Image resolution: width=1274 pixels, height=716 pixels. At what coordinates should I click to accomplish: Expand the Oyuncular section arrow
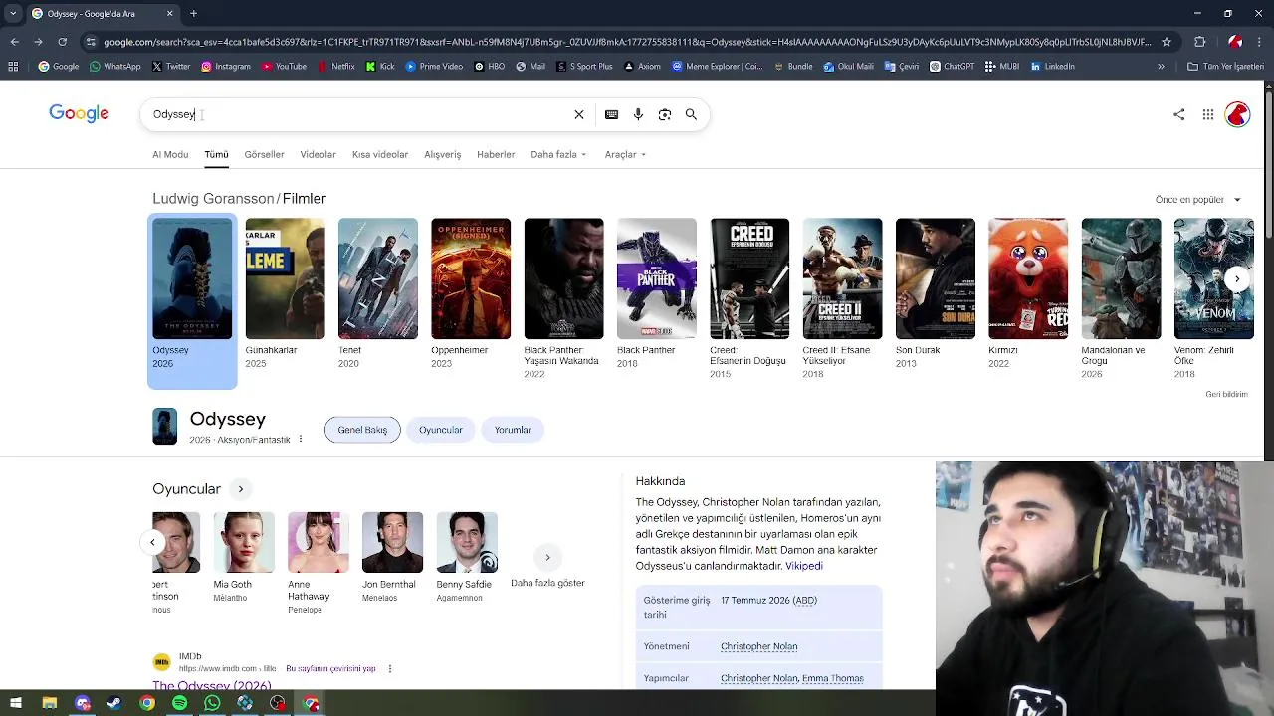(240, 489)
